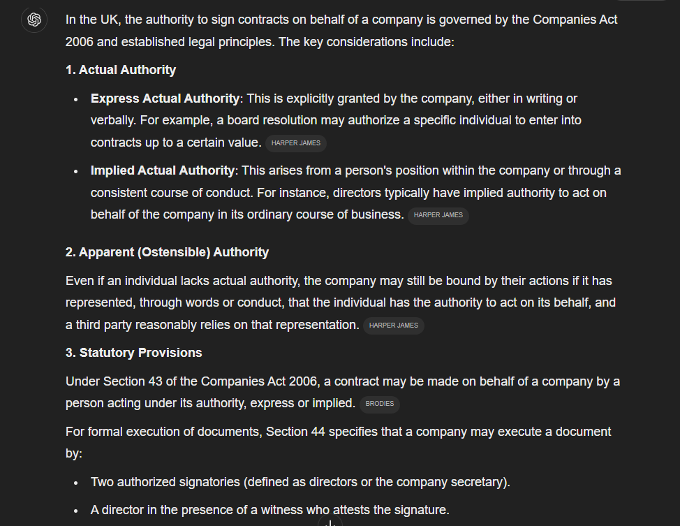
Task: Open the Brodies source citation chip
Action: pyautogui.click(x=380, y=404)
